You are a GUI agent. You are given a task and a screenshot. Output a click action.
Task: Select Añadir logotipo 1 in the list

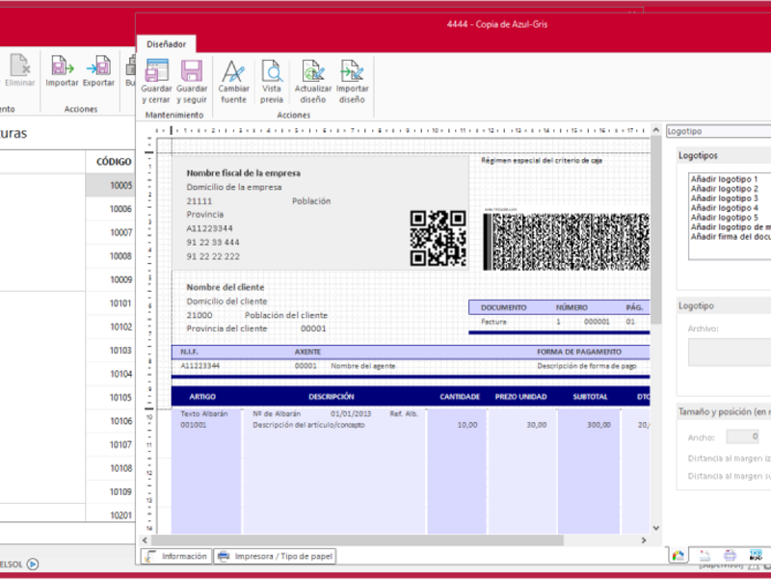point(724,179)
